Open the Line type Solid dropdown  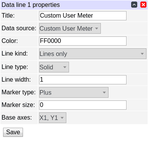tap(54, 67)
